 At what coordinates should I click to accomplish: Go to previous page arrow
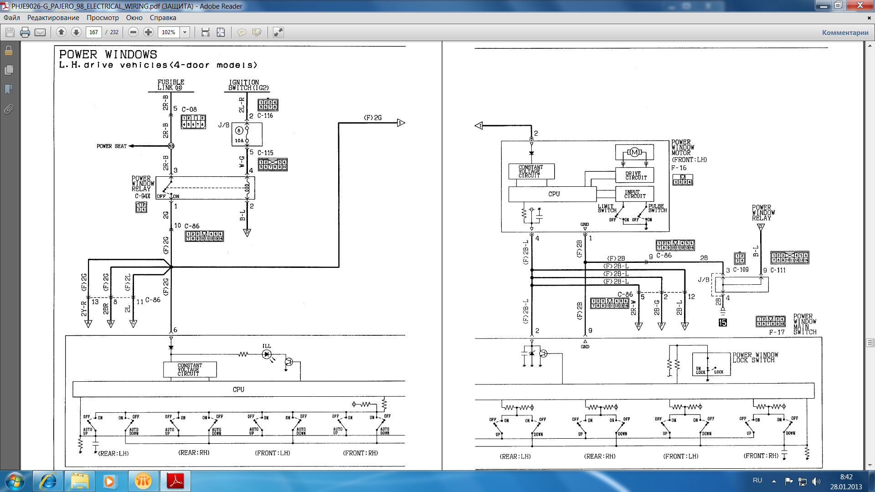click(61, 32)
